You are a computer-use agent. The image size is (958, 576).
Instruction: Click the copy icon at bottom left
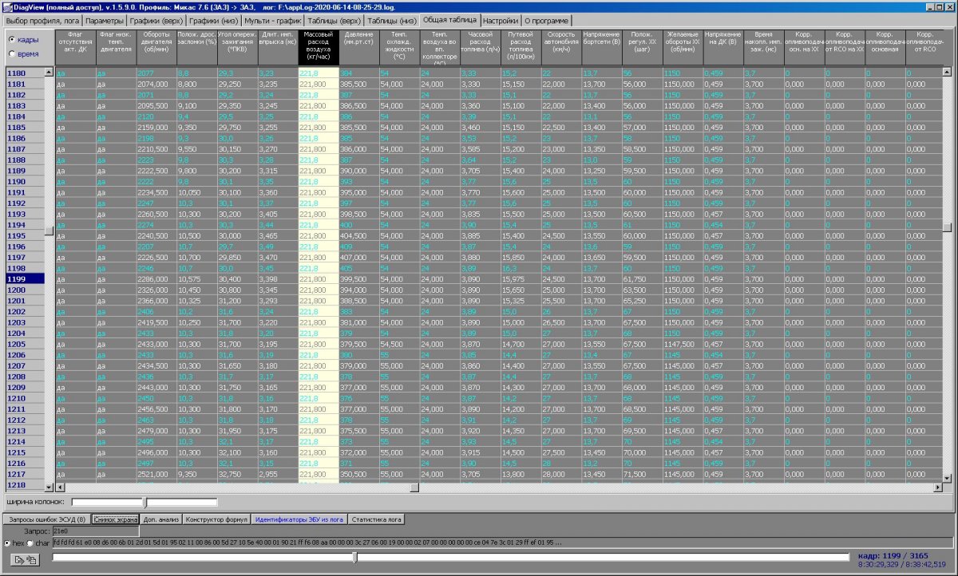tap(32, 560)
